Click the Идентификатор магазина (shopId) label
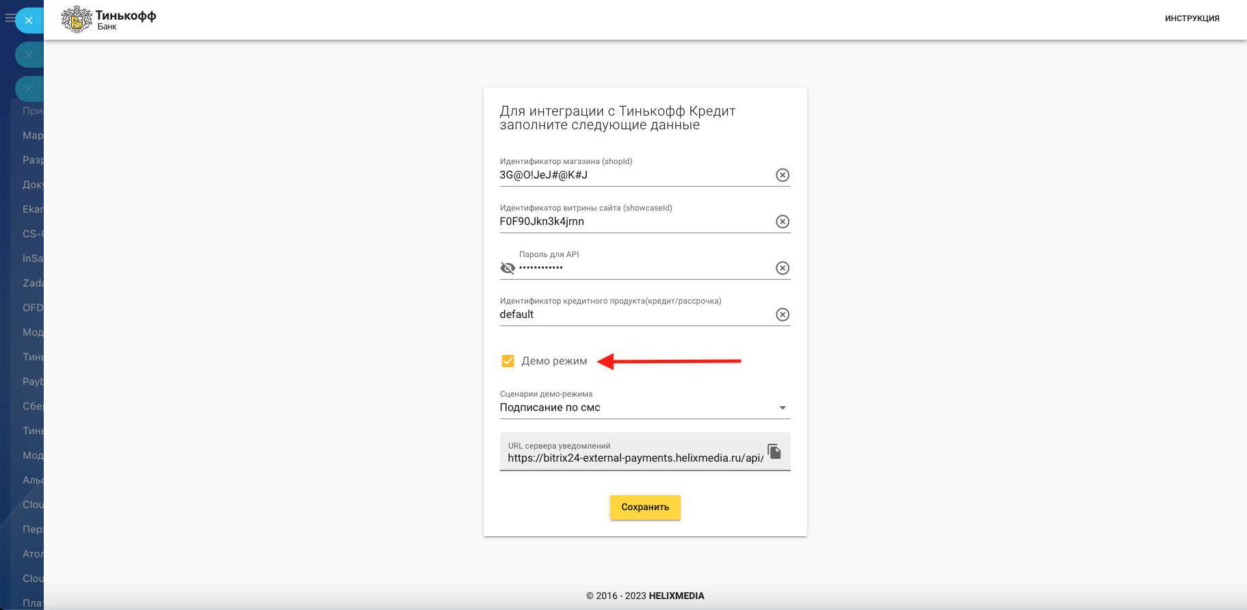The height and width of the screenshot is (610, 1247). tap(566, 161)
